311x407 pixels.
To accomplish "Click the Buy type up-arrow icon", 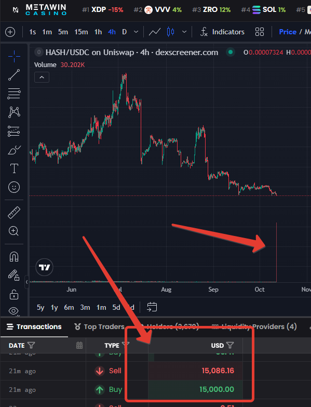I will coord(100,390).
